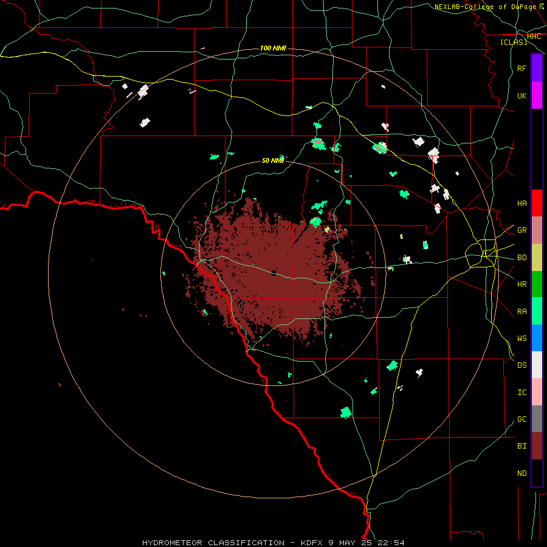Screen dimensions: 547x547
Task: Click the 9 MAY 25 date text
Action: click(351, 543)
